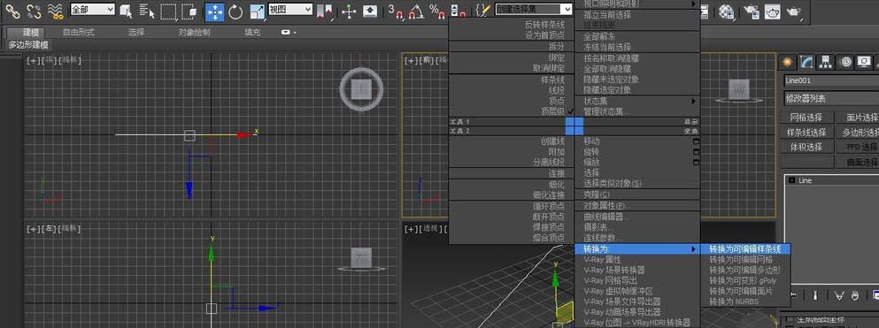
Task: Select the Rectangular Selection Region tool
Action: (167, 11)
